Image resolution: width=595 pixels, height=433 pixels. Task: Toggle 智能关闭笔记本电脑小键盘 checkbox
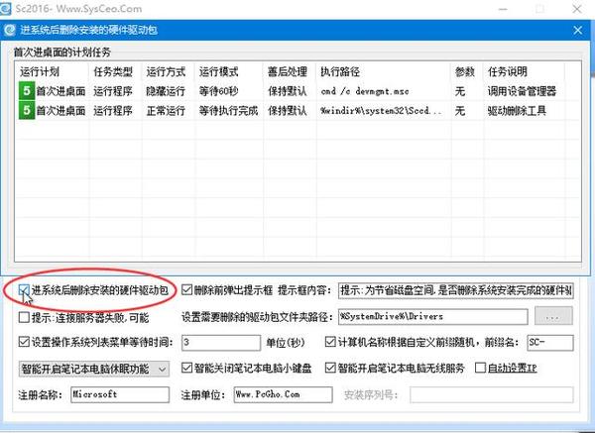(186, 368)
